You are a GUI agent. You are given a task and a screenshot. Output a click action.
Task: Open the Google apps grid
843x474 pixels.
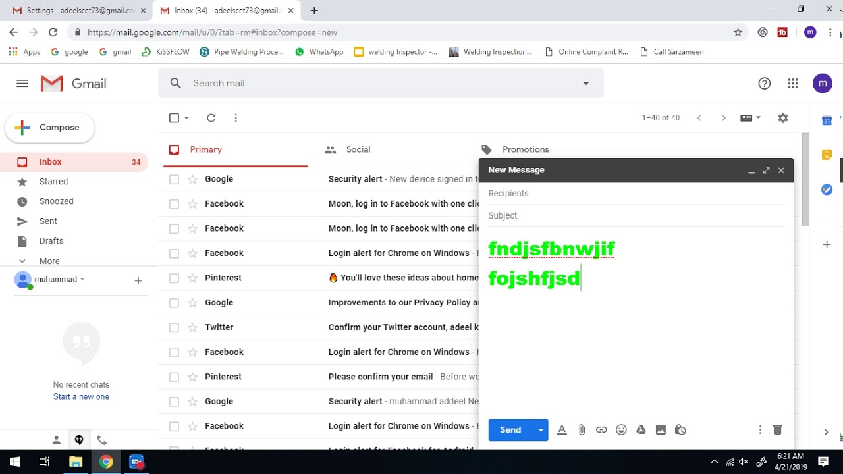point(793,83)
